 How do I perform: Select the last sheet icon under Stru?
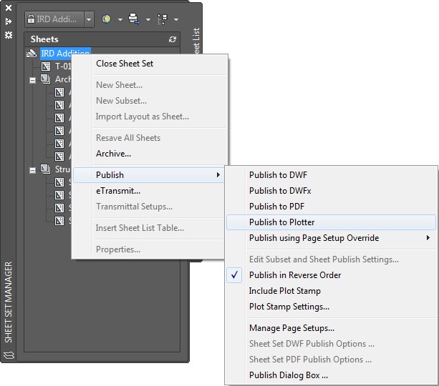[59, 221]
